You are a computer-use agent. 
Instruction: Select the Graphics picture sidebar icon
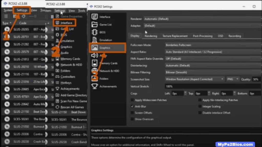(x=94, y=48)
